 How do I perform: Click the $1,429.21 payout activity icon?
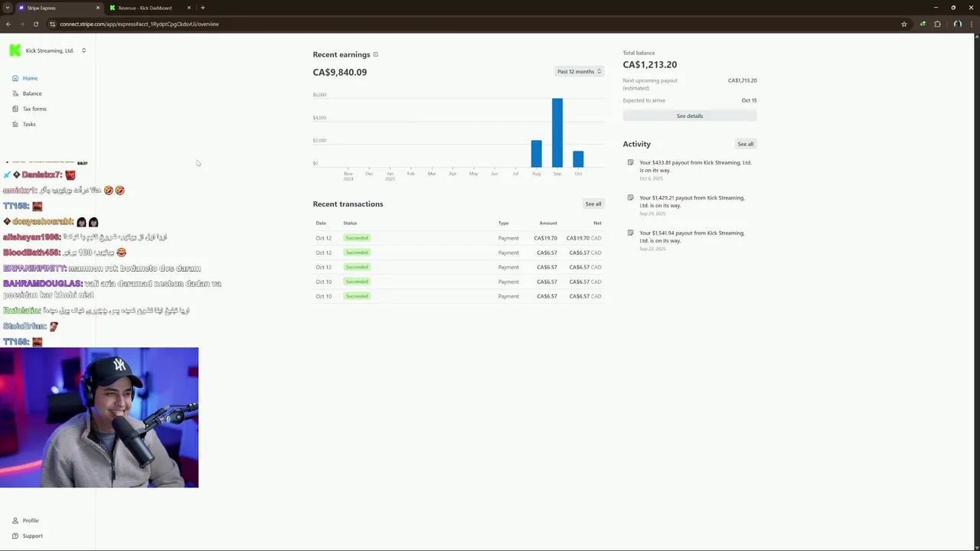coord(630,197)
